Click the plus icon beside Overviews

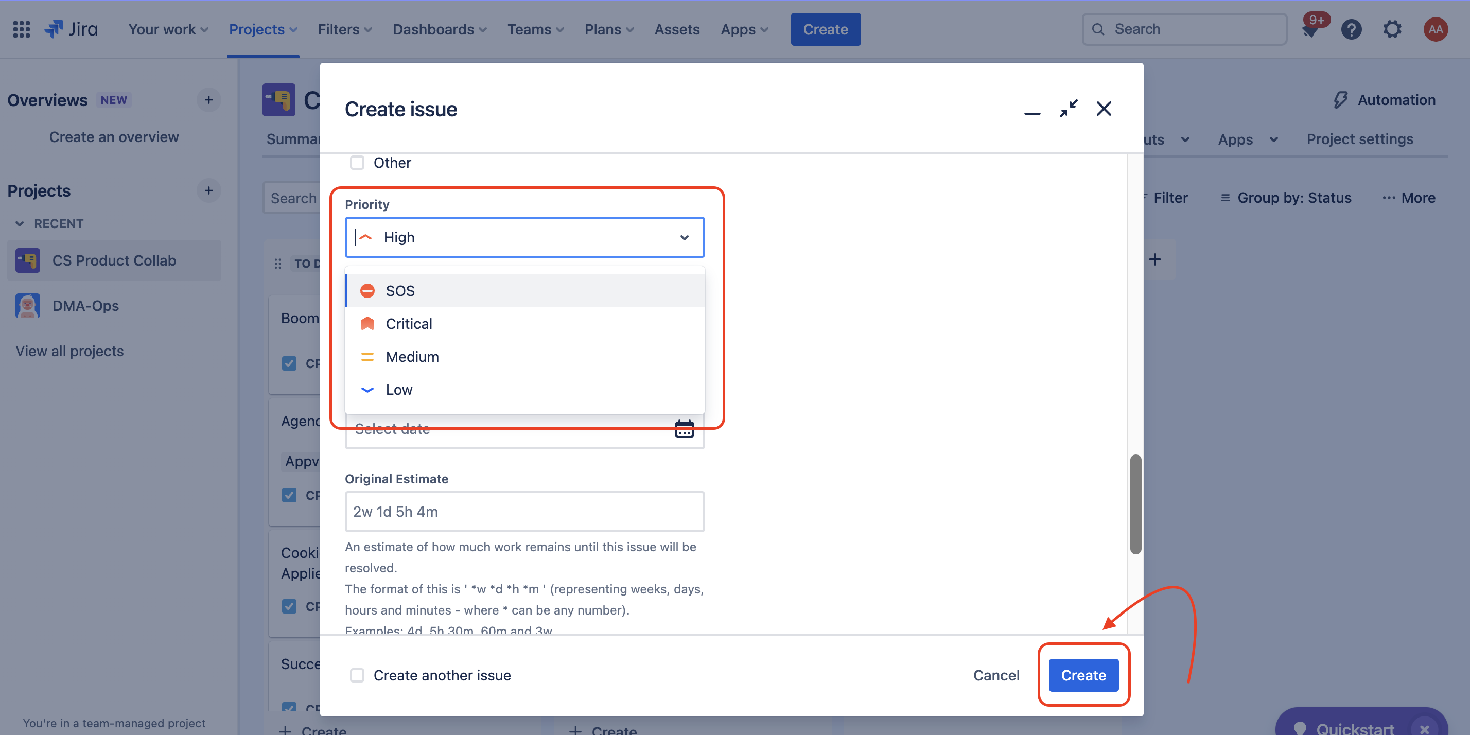[209, 100]
